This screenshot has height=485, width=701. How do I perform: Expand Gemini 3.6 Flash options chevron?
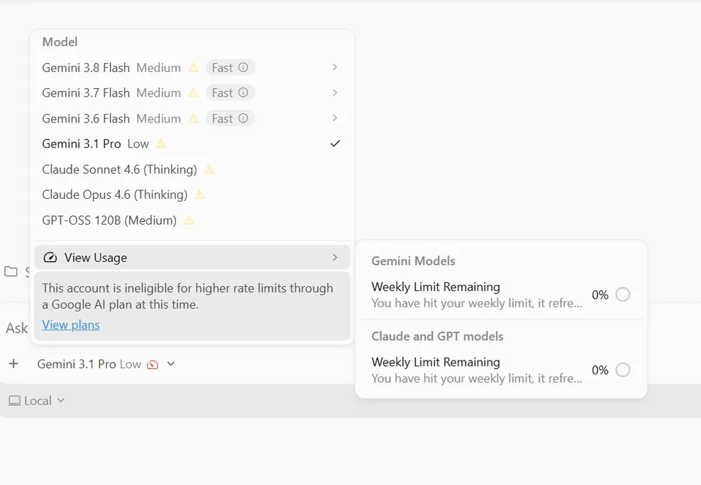pos(335,118)
